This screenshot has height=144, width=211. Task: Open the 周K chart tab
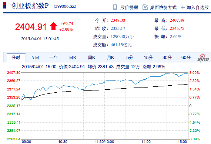coord(91,58)
